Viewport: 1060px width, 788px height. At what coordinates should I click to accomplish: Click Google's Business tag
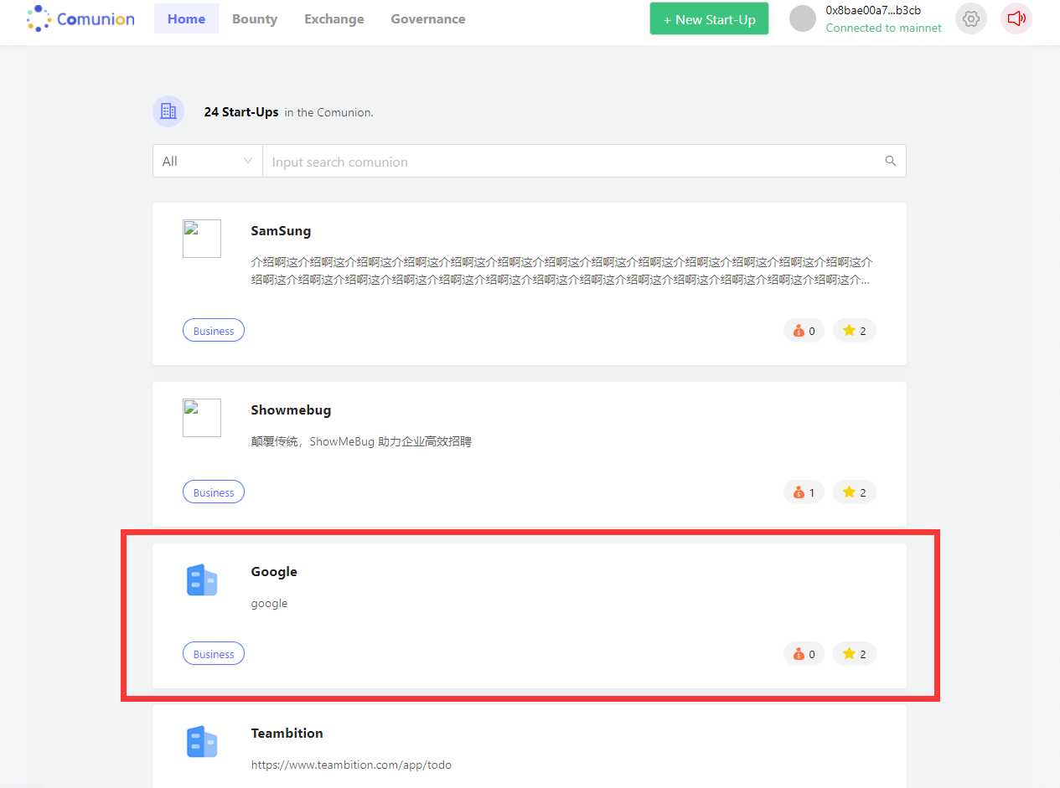(214, 654)
